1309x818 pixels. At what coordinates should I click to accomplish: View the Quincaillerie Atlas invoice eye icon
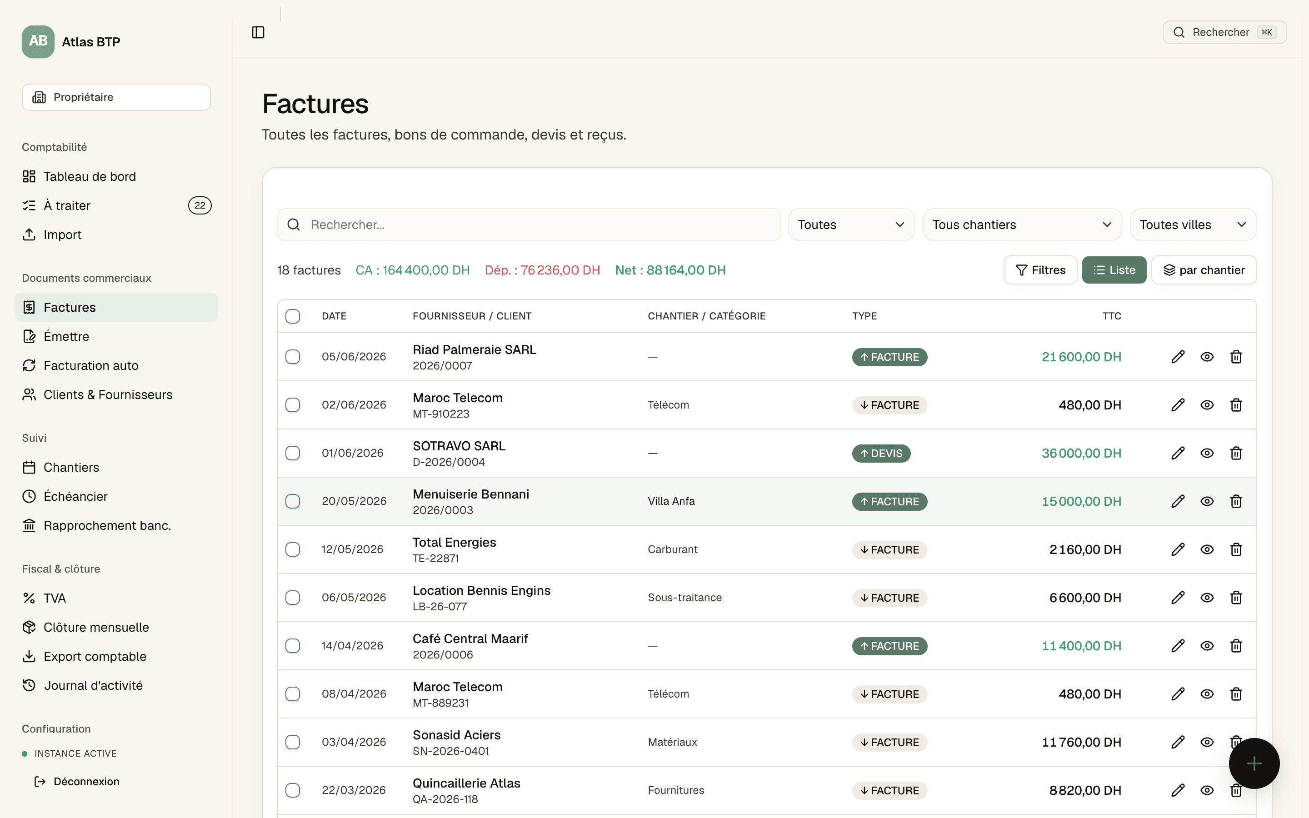[1207, 790]
